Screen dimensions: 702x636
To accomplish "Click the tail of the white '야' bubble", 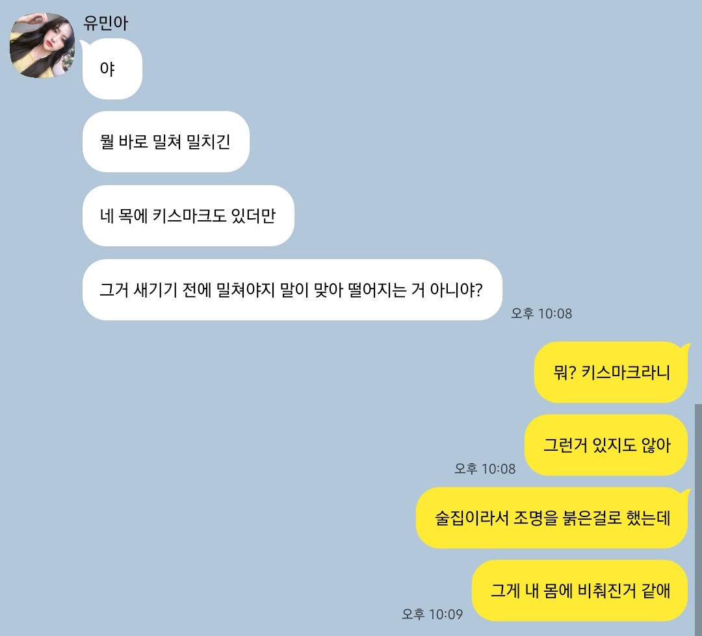I will (84, 44).
